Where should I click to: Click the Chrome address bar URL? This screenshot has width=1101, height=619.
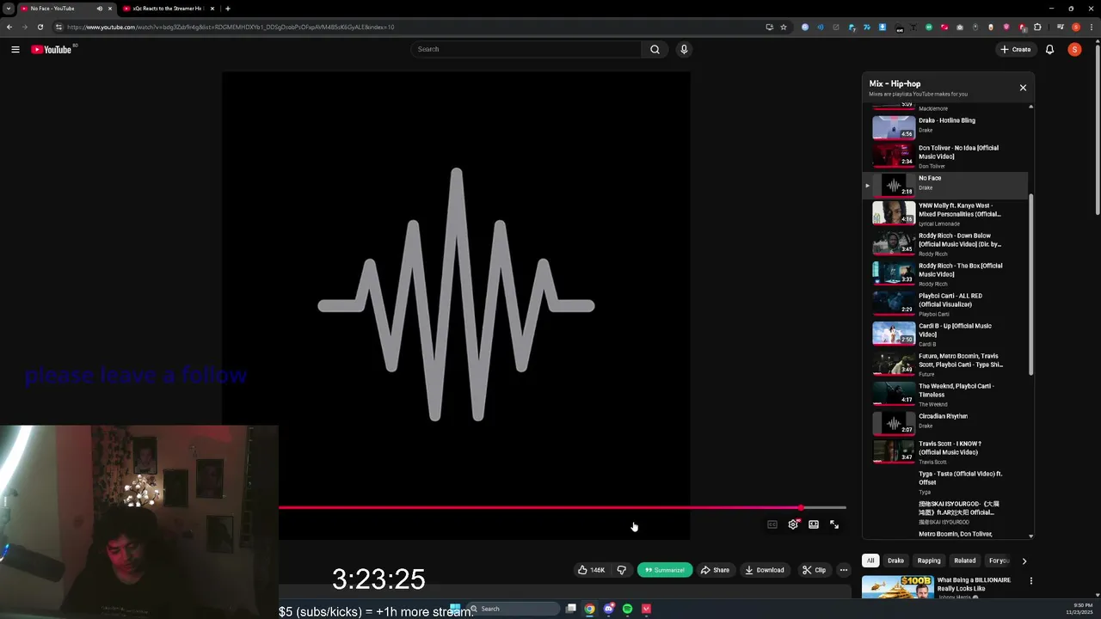click(231, 27)
